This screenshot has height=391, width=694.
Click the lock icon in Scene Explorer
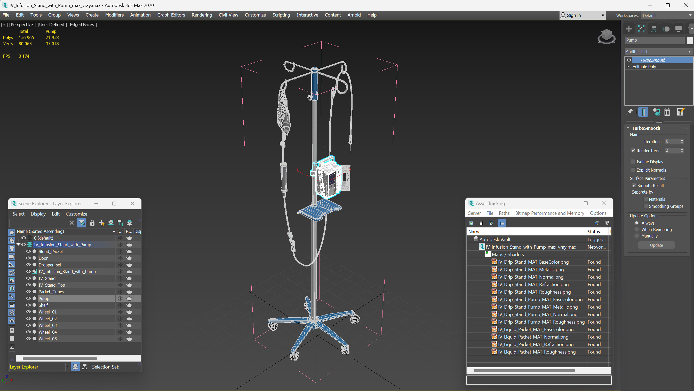point(92,223)
